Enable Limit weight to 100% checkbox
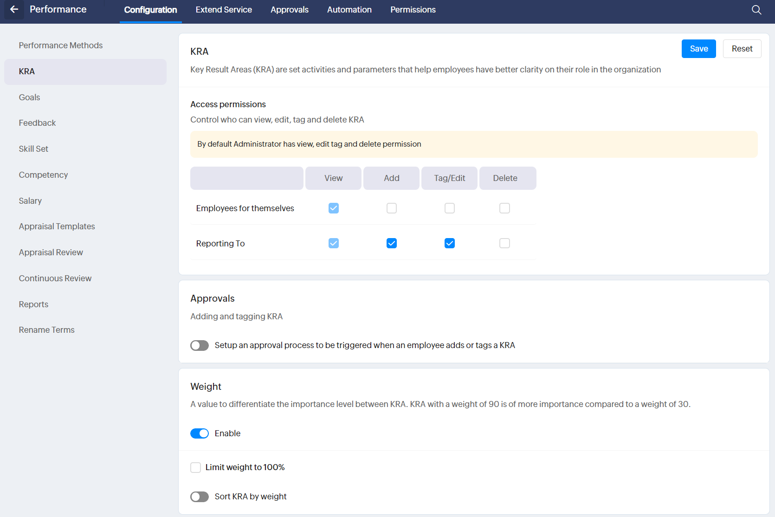775x517 pixels. coord(196,467)
